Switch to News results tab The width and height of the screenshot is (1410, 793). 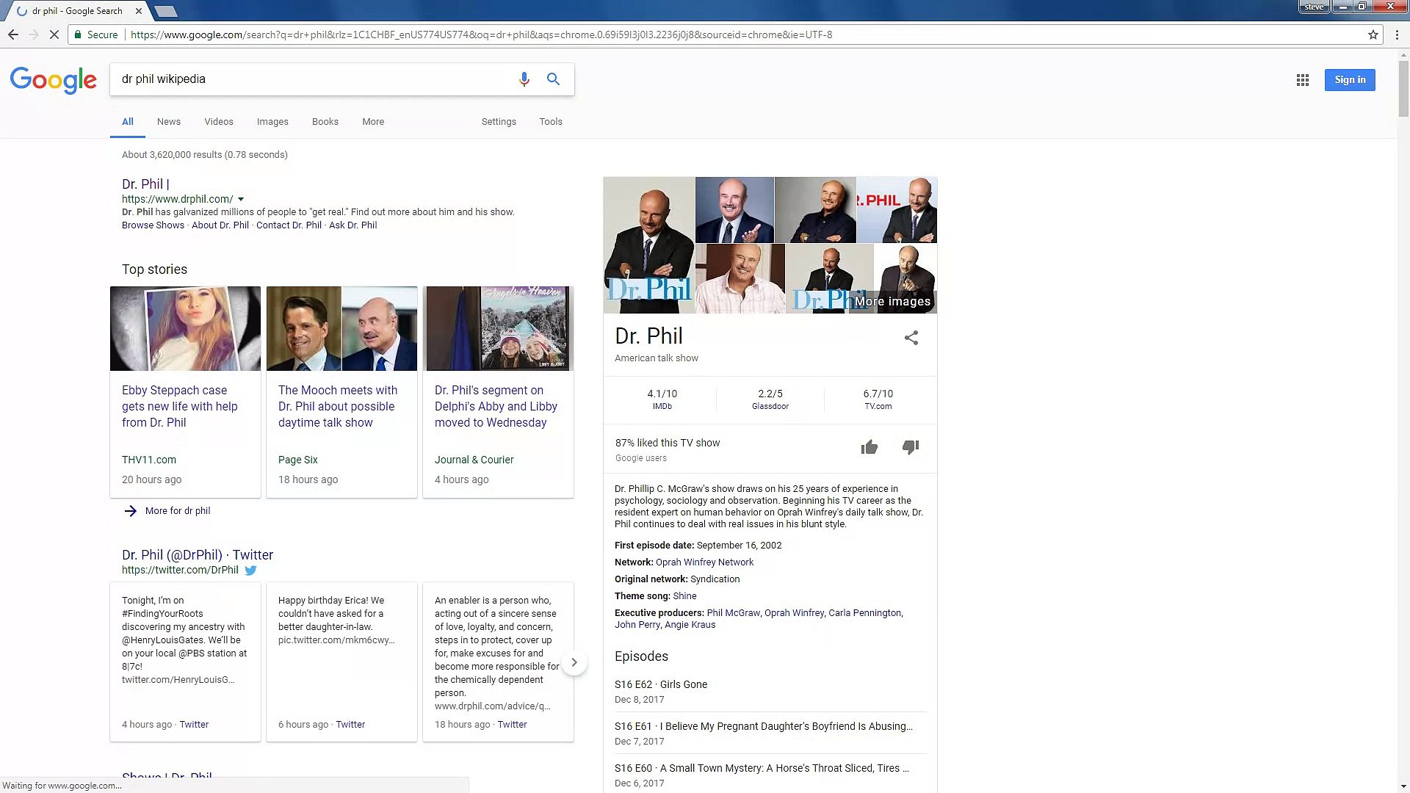tap(168, 122)
